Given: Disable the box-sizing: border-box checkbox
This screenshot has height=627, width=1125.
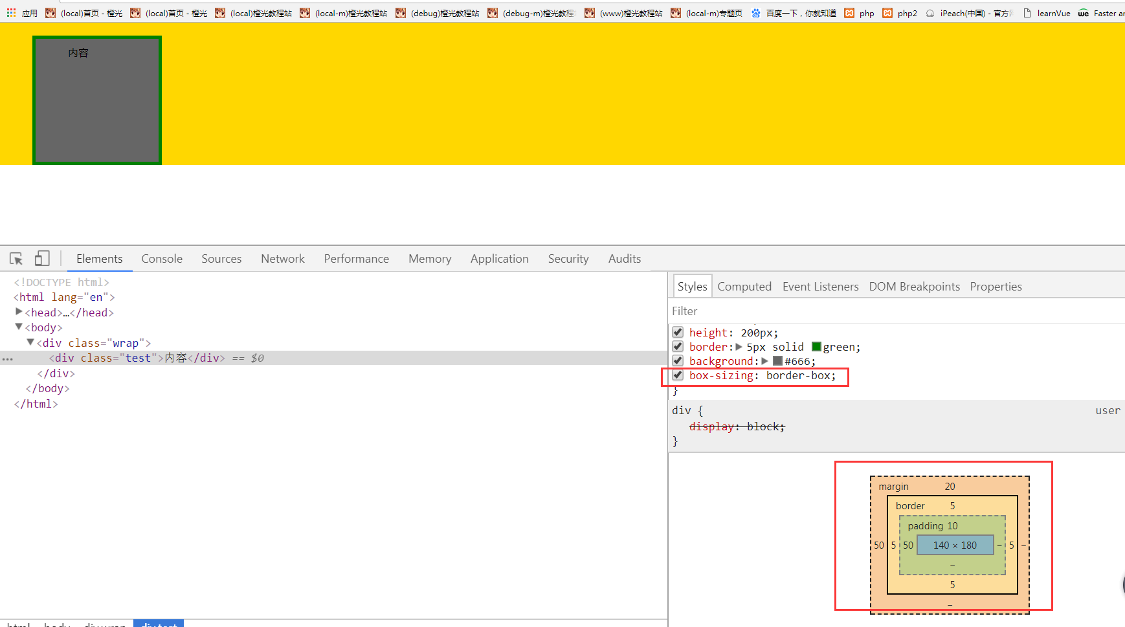Looking at the screenshot, I should pyautogui.click(x=678, y=375).
